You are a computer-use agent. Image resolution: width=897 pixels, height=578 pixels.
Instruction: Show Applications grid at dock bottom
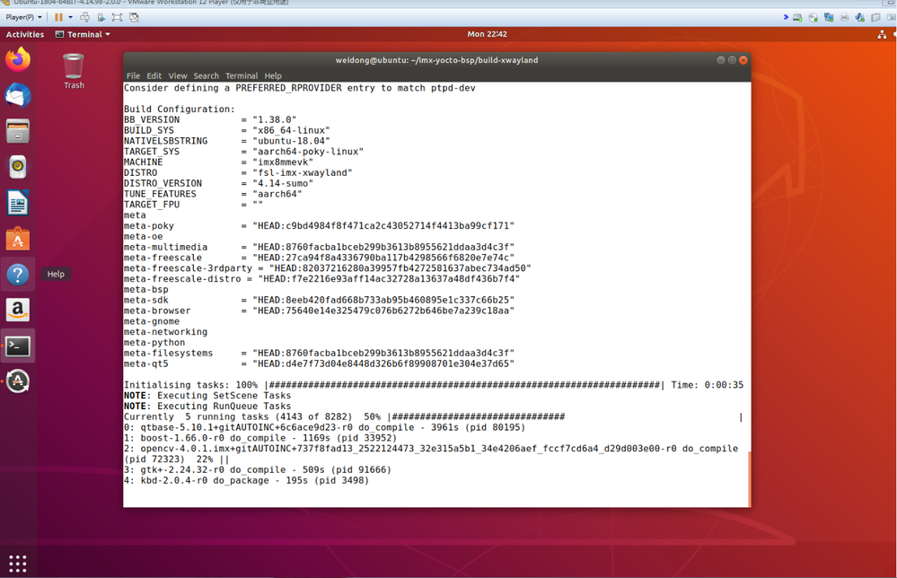click(x=18, y=564)
